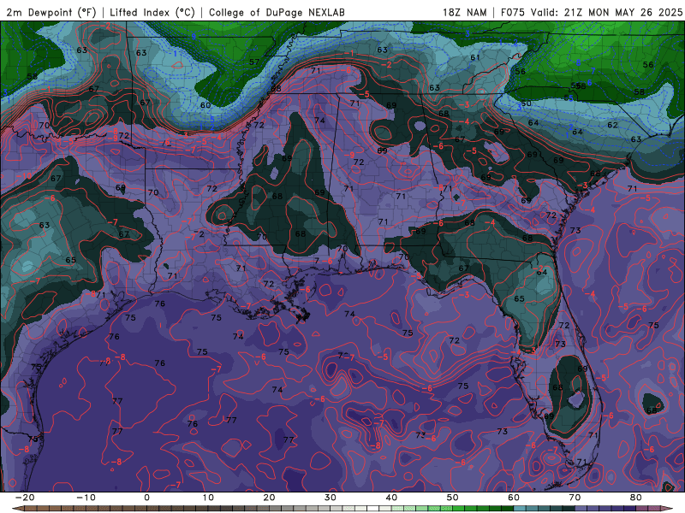
Task: Click the "30" colorbar scale label
Action: (331, 498)
